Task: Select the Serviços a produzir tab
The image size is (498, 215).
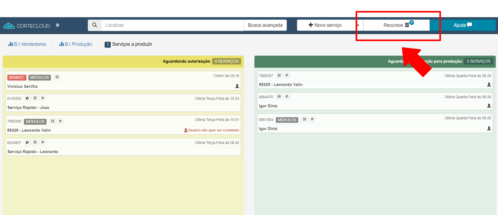Action: click(x=128, y=44)
